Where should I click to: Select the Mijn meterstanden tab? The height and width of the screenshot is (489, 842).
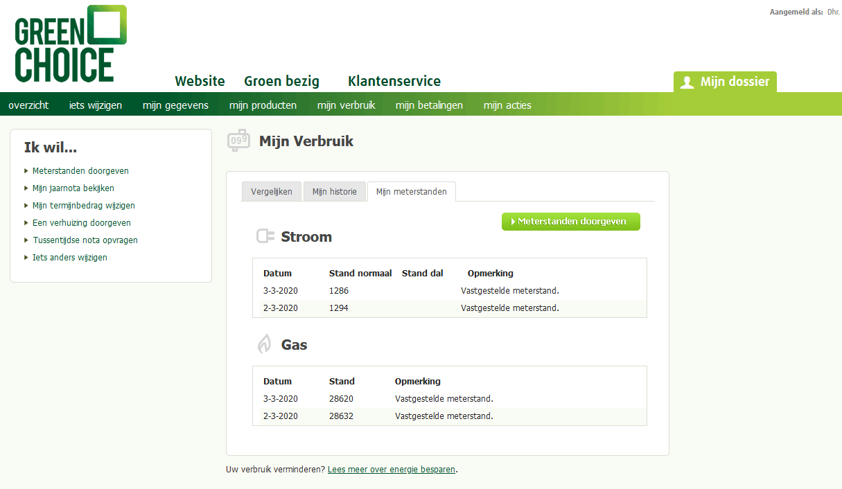412,192
